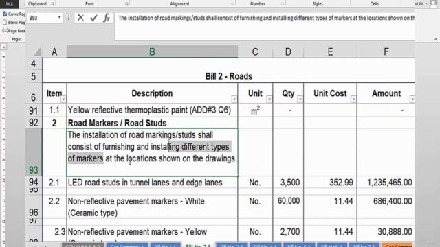
Task: Select all cells via the corner triangle
Action: pos(36,52)
